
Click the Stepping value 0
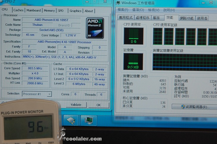pyautogui.click(x=100, y=48)
